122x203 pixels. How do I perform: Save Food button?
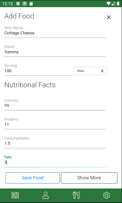point(33,178)
